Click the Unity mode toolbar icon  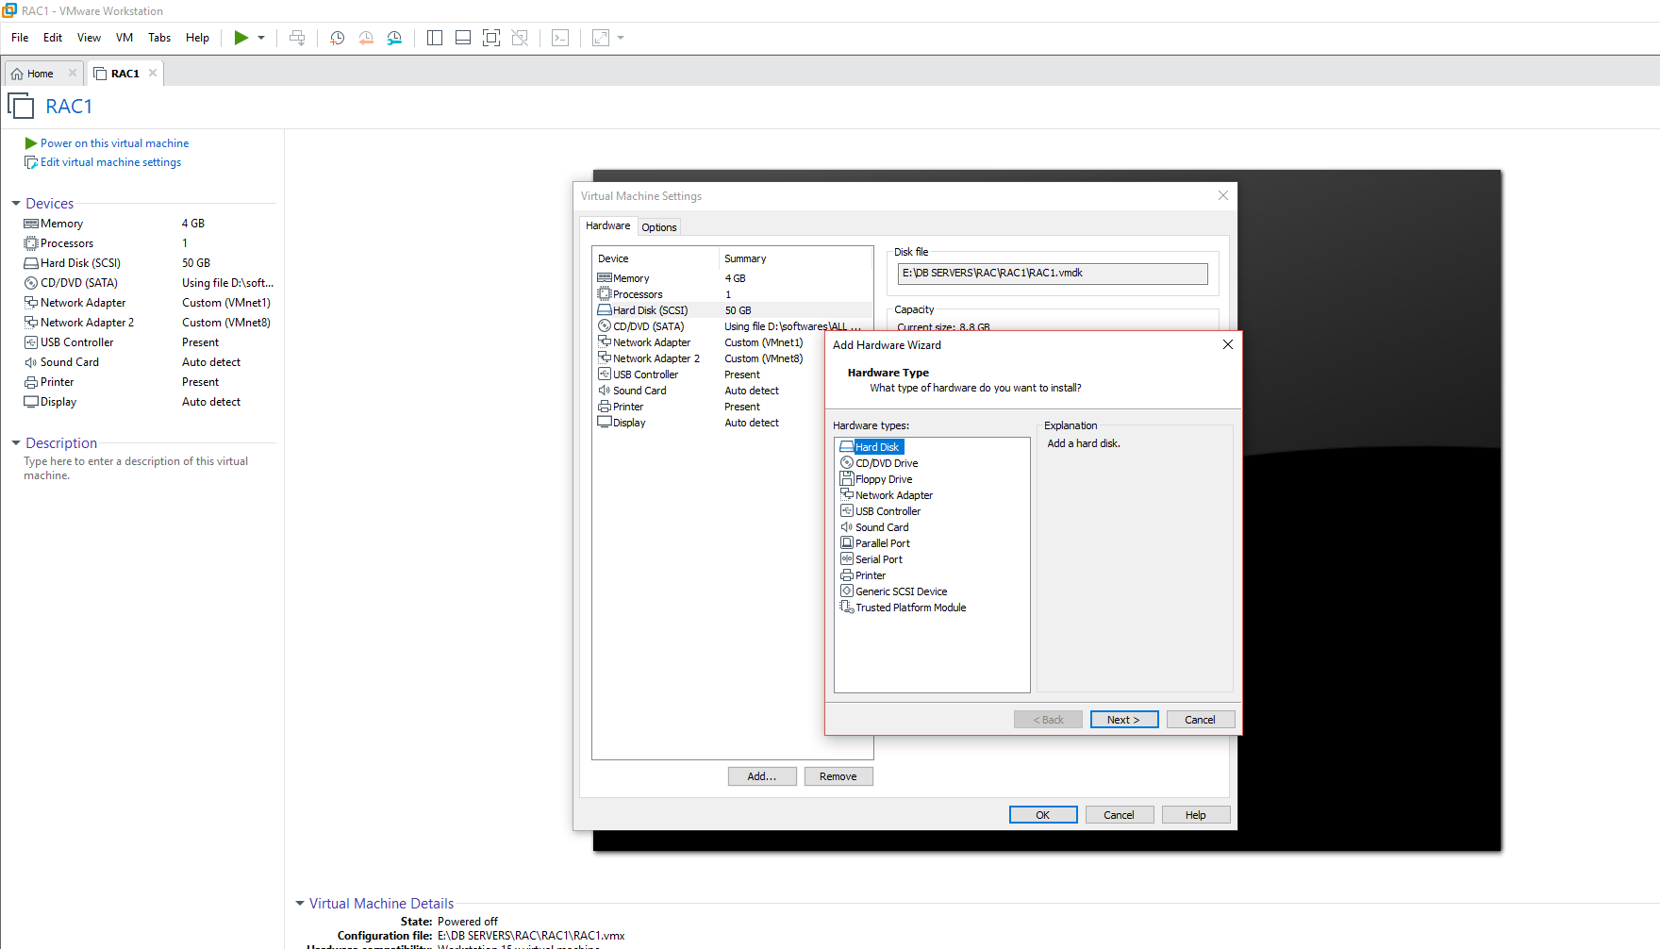pyautogui.click(x=520, y=38)
